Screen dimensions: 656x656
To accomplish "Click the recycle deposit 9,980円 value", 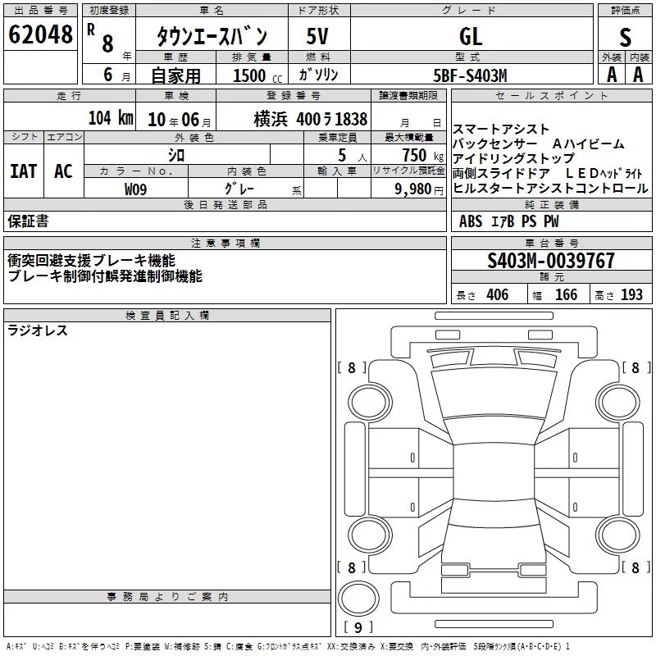I will pos(419,189).
